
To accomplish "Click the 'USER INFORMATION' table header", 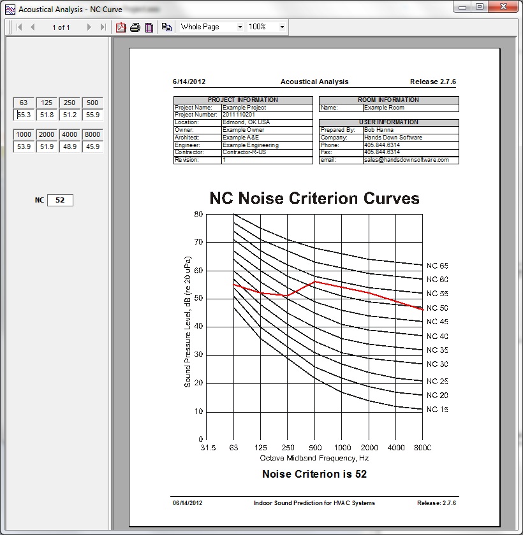I will point(389,122).
